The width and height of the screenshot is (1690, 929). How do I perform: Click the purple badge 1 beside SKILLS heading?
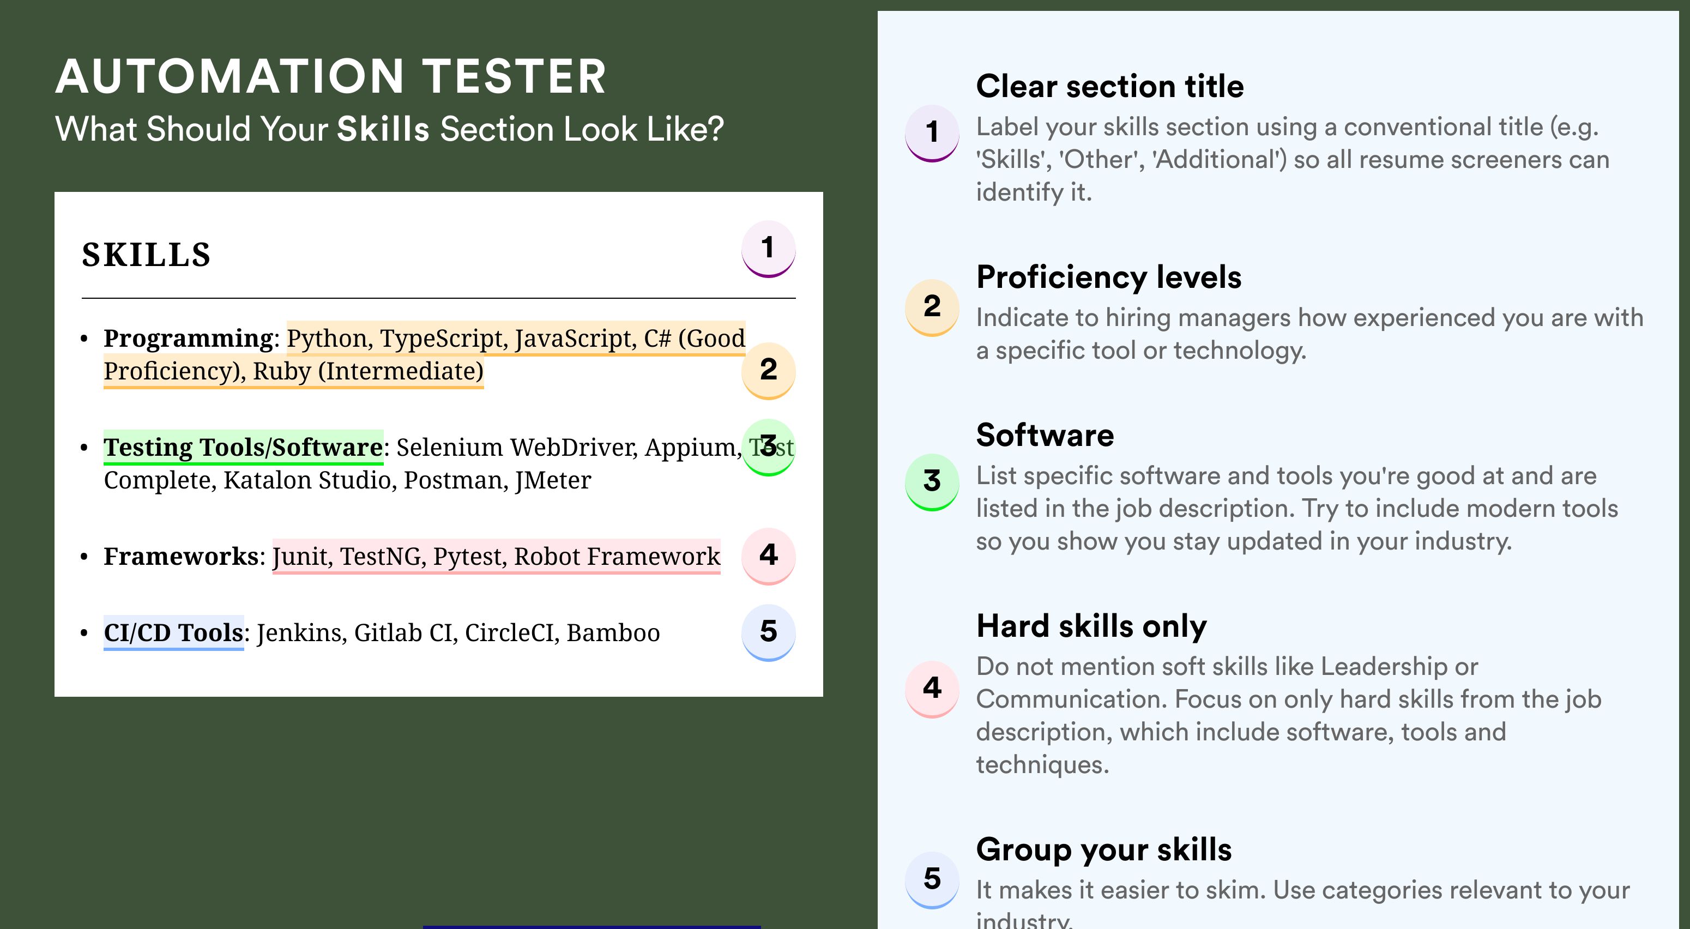[x=768, y=249]
